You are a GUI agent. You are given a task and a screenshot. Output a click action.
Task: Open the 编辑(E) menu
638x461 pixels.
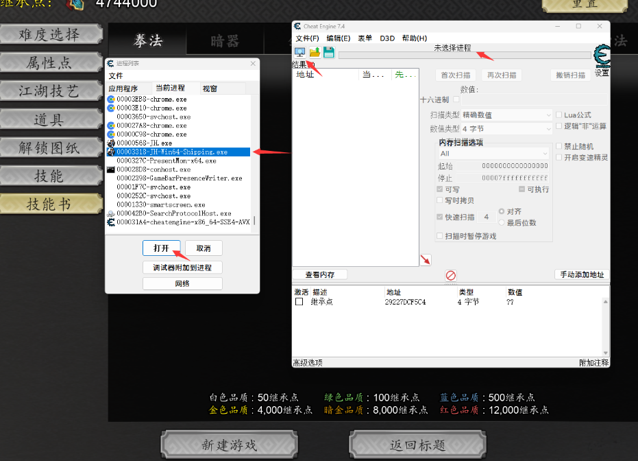tap(338, 38)
